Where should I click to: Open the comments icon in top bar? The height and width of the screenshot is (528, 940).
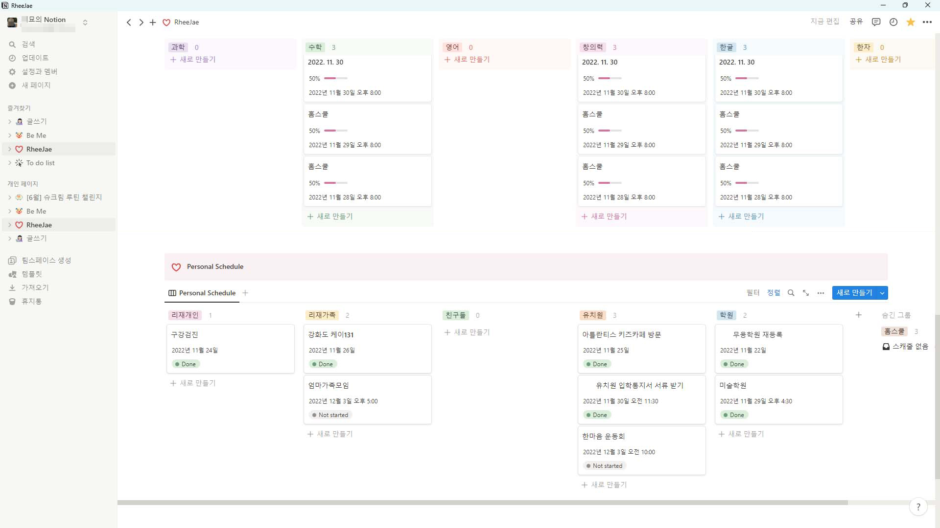click(x=876, y=22)
